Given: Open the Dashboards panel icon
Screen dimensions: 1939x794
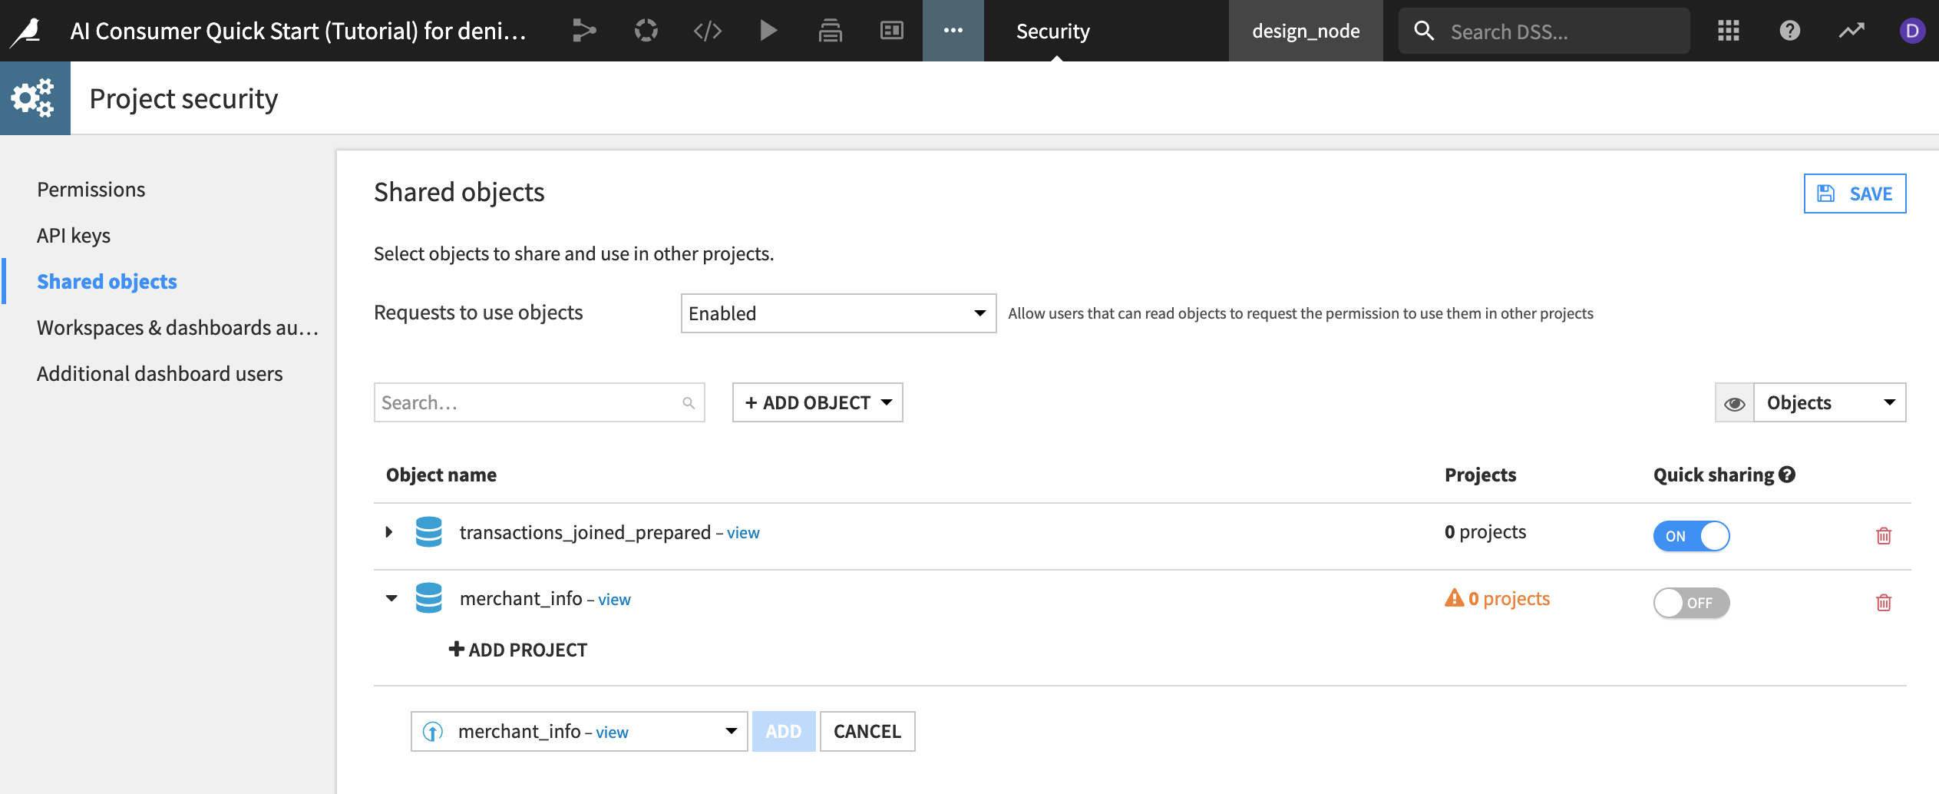Looking at the screenshot, I should [x=891, y=31].
